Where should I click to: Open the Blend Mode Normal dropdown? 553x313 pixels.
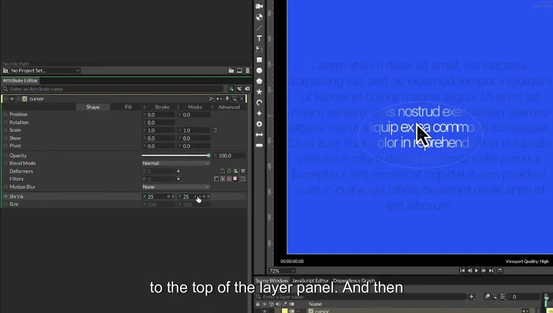coord(176,163)
